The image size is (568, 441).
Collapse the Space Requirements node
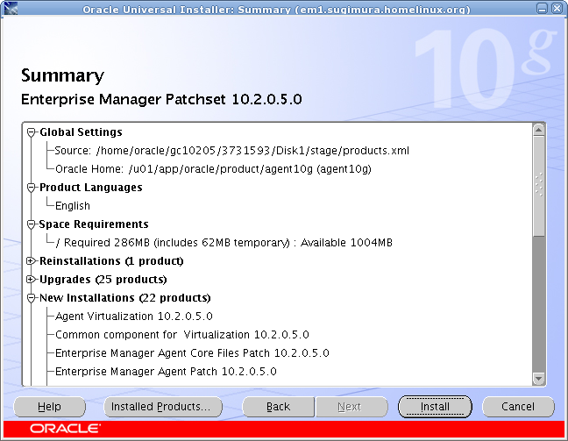tap(32, 224)
